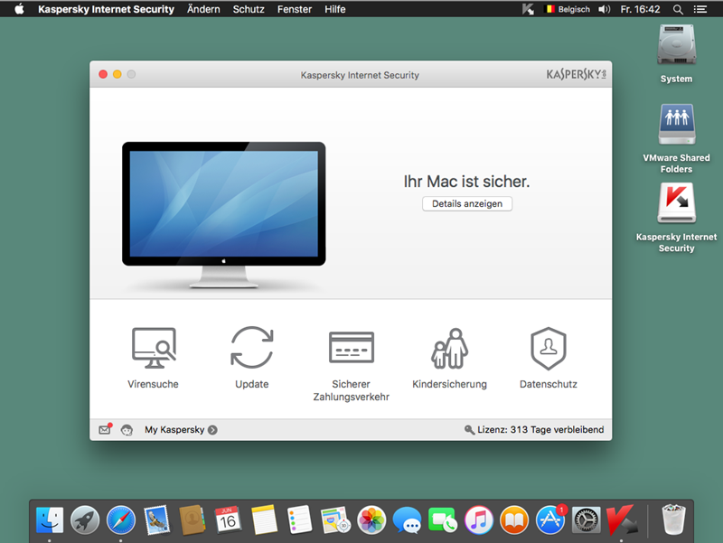The height and width of the screenshot is (543, 723).
Task: Open the Schutz menu
Action: 249,9
